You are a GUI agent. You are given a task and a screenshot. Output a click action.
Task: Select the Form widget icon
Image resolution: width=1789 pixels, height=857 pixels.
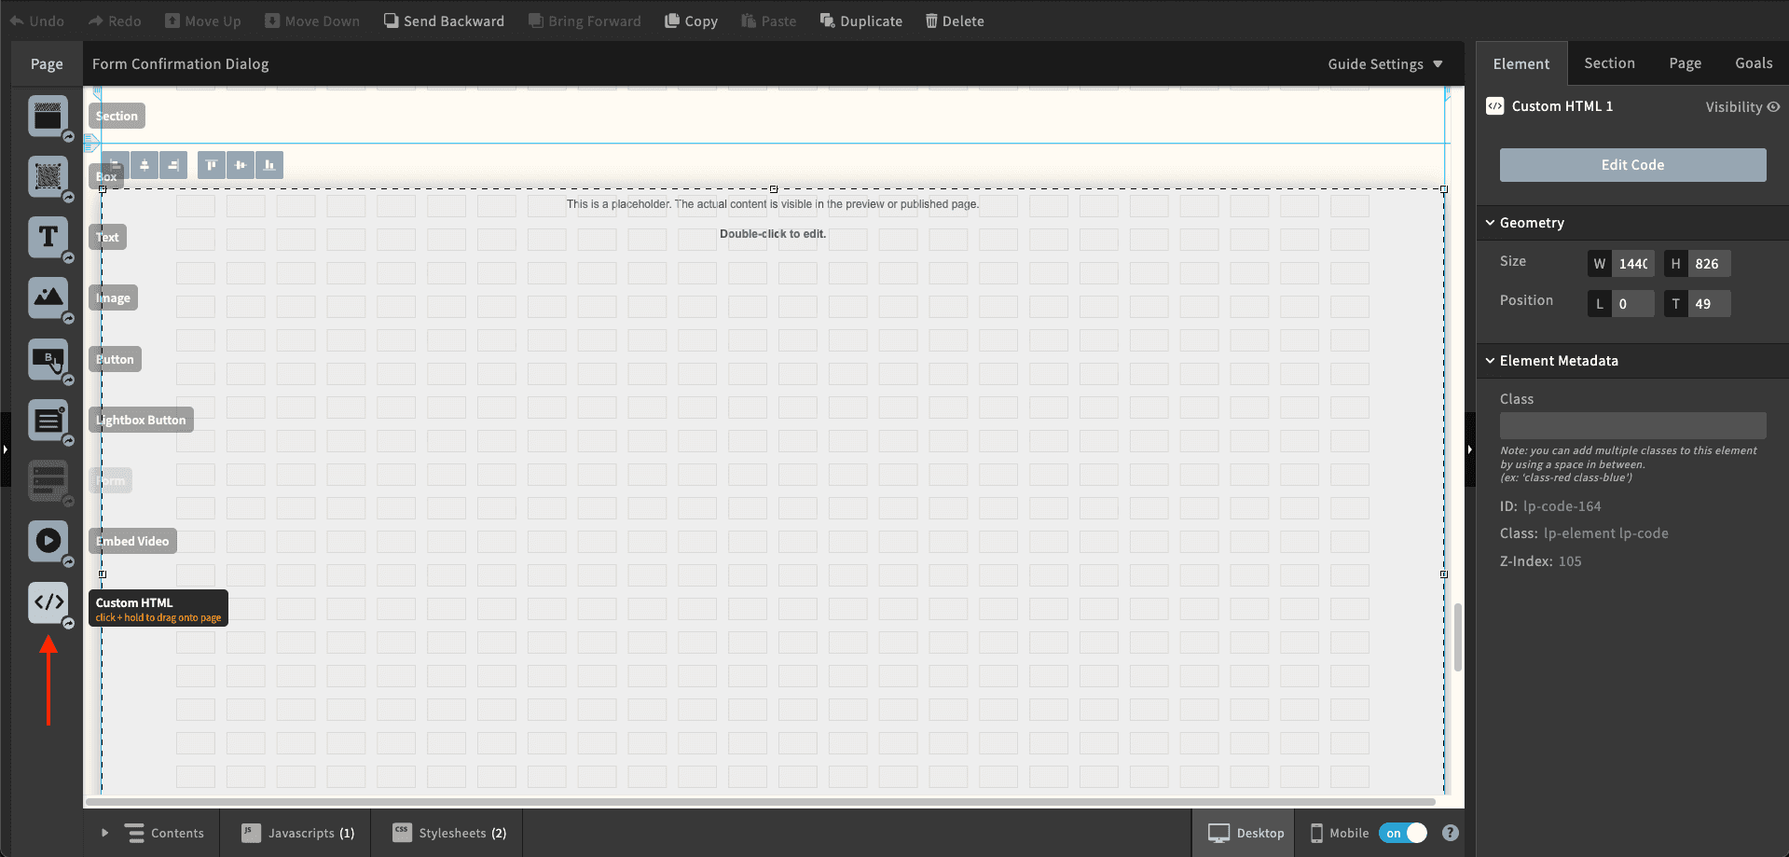tap(48, 480)
